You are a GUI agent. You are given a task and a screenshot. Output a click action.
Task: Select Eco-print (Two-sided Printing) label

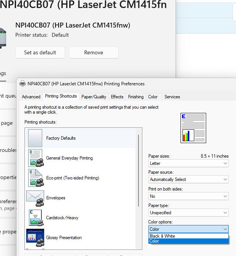73,178
